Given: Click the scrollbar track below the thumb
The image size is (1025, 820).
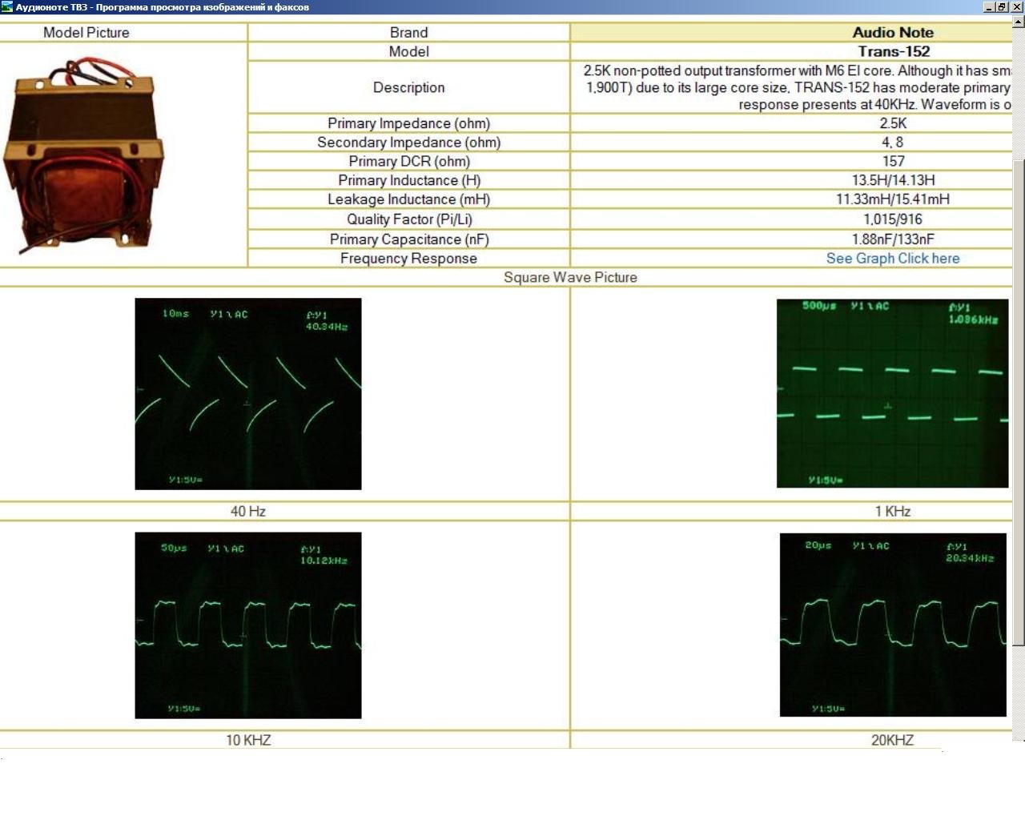Looking at the screenshot, I should click(x=1019, y=693).
